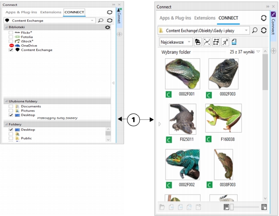Image resolution: width=279 pixels, height=216 pixels.
Task: Expand the Content Exchange\Obiekty\Gady i płazy path dropdown
Action: pyautogui.click(x=247, y=31)
